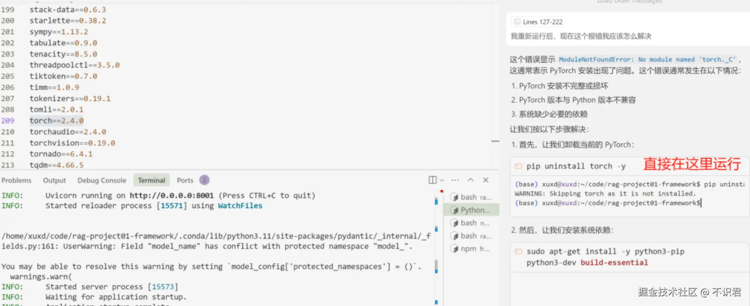Close the terminal panel

click(x=486, y=180)
